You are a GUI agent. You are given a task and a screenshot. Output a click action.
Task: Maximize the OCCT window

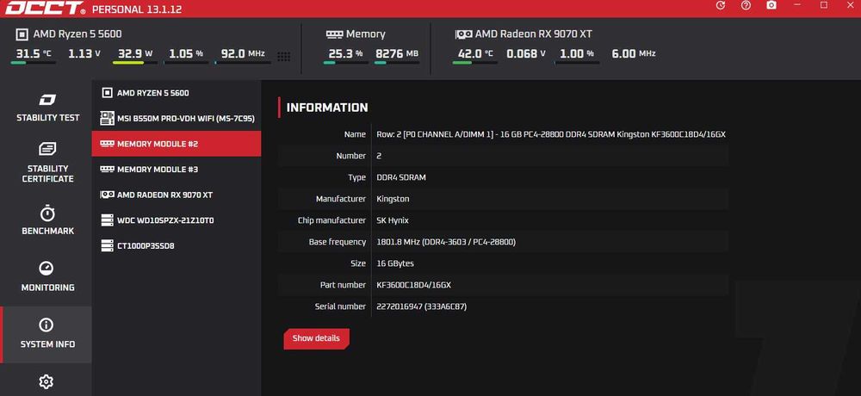click(x=824, y=5)
